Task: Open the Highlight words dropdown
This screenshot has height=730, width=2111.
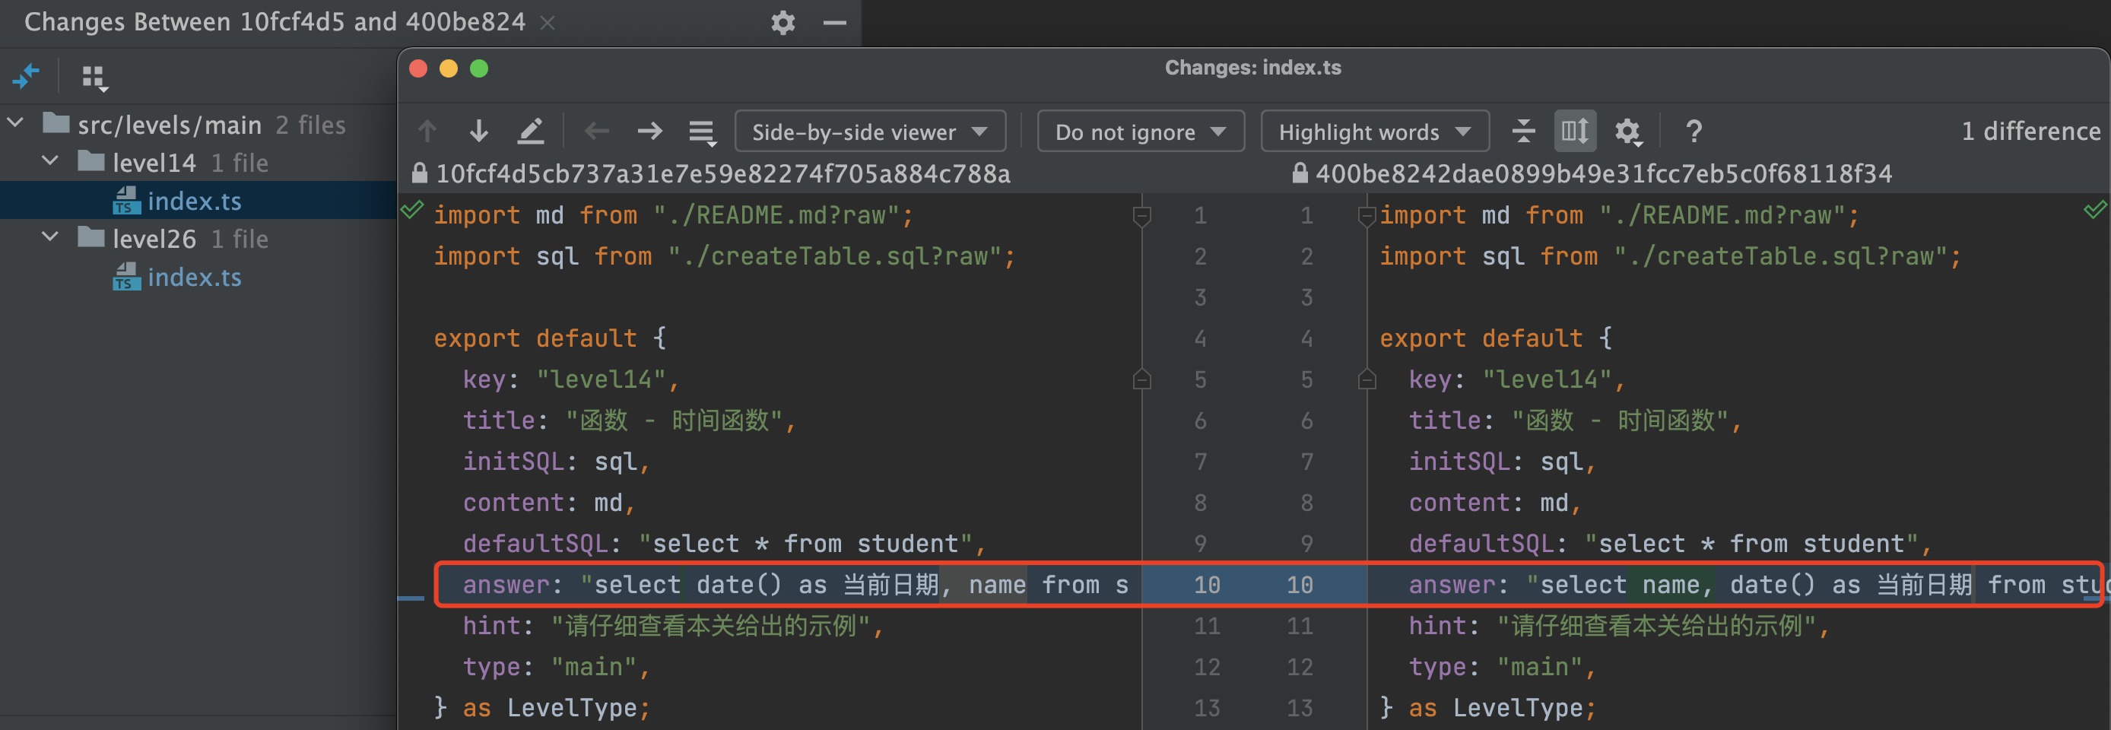Action: pyautogui.click(x=1373, y=132)
